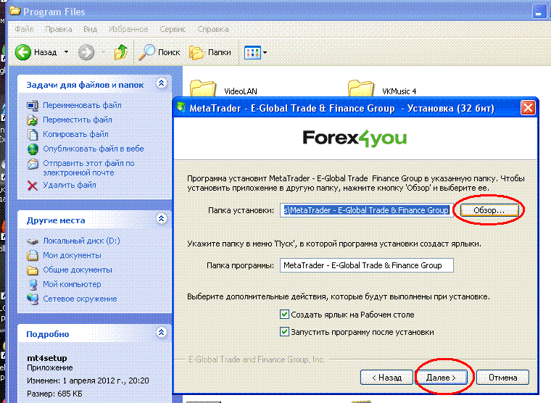Viewport: 551px width, 403px height.
Task: Collapse the Другие места panel
Action: 161,219
